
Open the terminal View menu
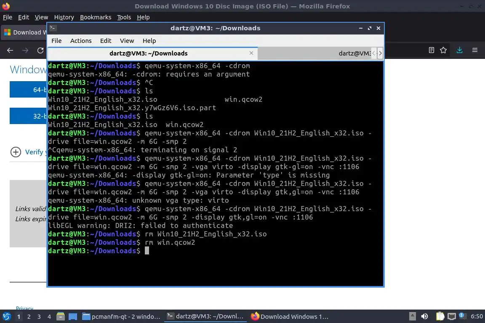point(127,41)
